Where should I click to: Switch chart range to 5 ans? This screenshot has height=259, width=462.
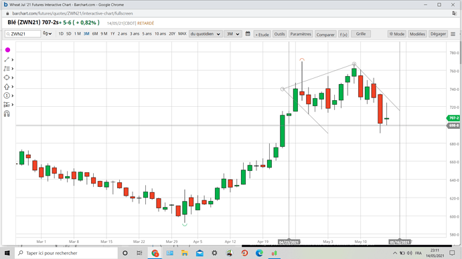(x=147, y=34)
